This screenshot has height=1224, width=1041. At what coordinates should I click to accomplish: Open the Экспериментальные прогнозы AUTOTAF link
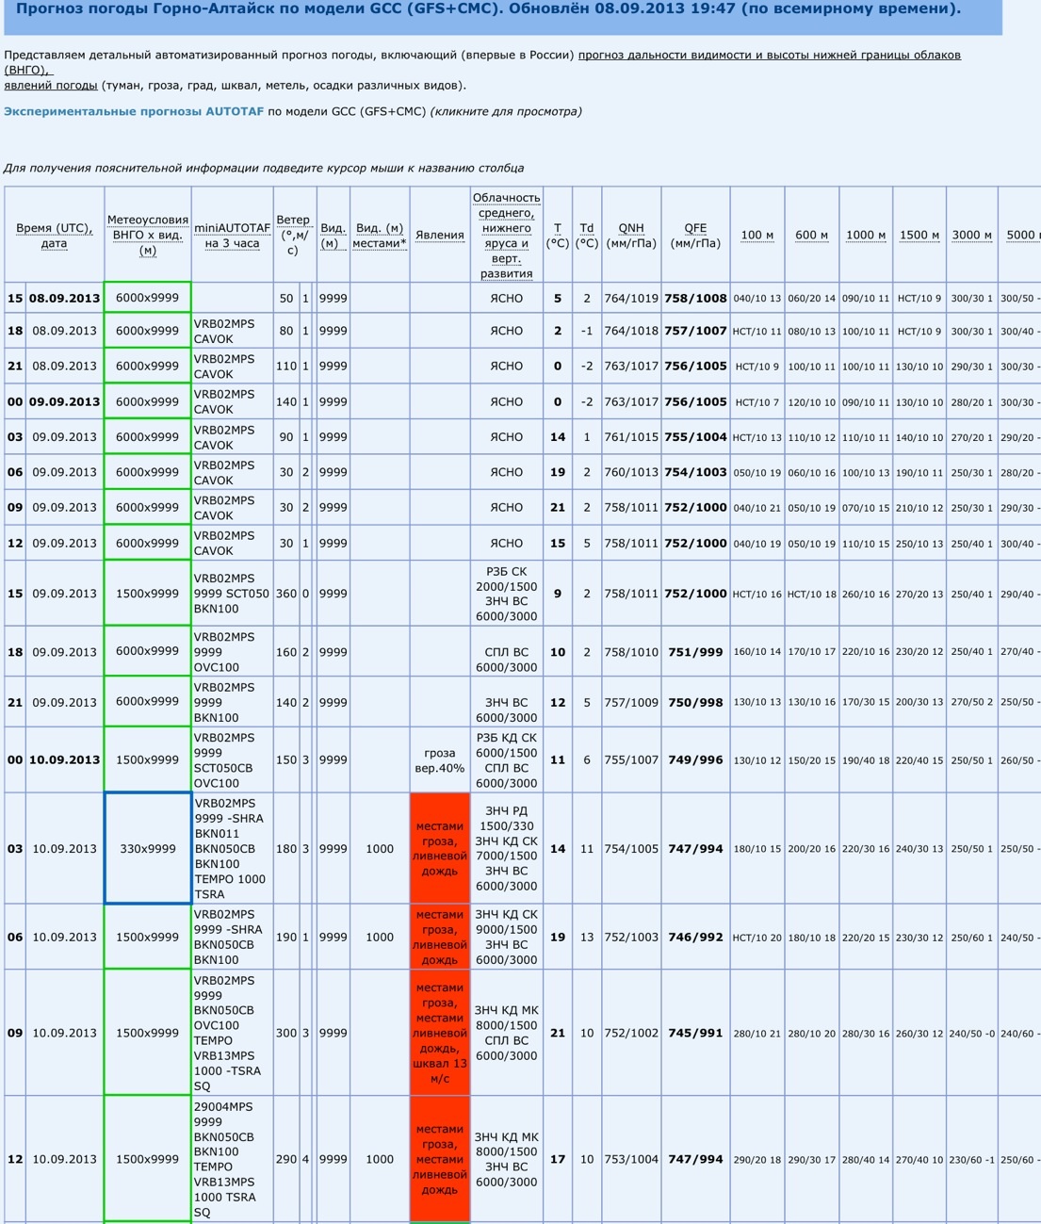tap(133, 111)
